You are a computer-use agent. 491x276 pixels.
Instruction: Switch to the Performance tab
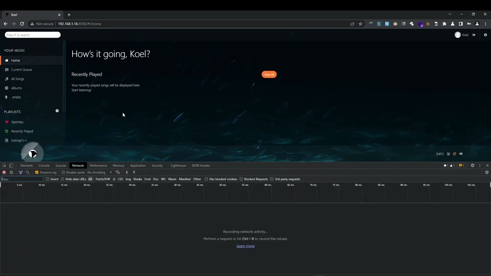(x=98, y=166)
